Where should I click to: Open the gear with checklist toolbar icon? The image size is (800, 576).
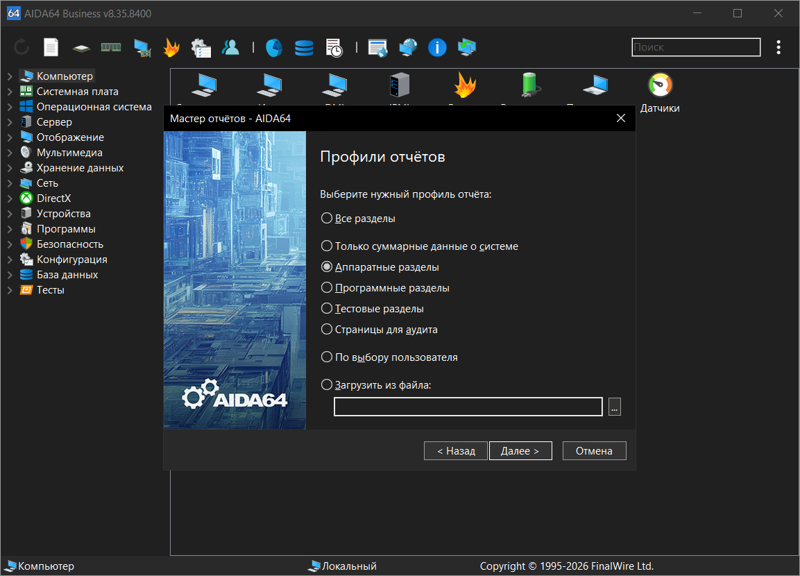(x=201, y=47)
